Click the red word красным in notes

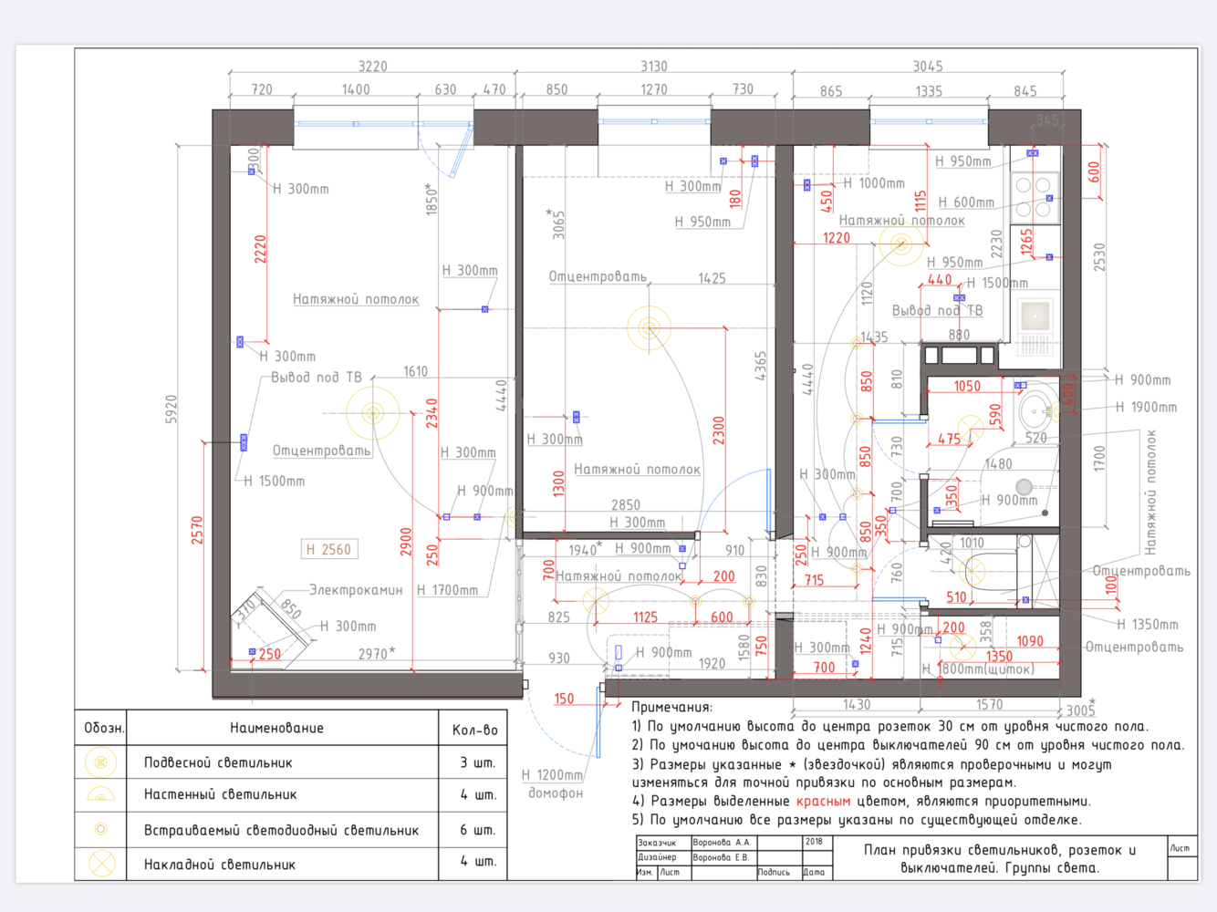[x=823, y=801]
